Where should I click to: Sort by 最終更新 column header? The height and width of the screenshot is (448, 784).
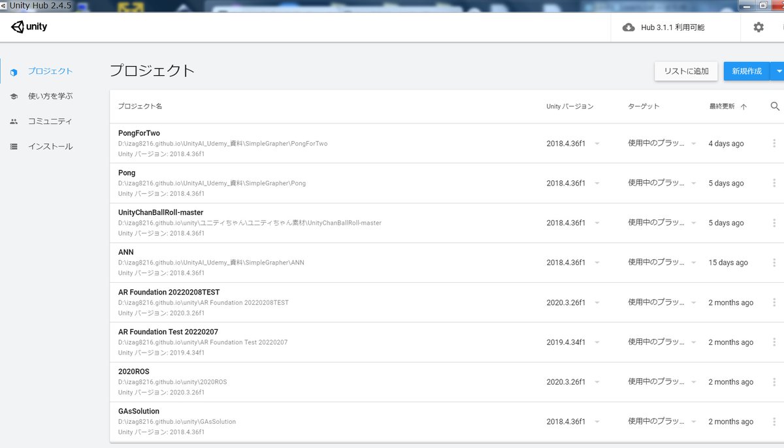(722, 106)
